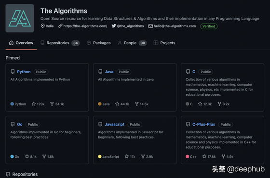The image size is (270, 178).
Task: Click the repo icon on the Java card
Action: coord(100,72)
